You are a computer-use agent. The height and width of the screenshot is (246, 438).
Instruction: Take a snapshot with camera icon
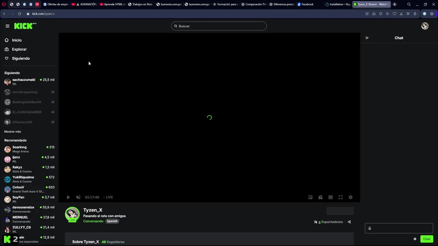374,14
